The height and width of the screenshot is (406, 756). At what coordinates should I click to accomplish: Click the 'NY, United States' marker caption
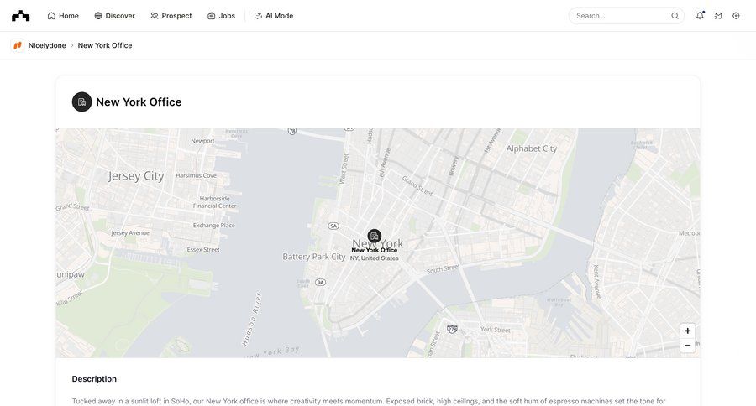pyautogui.click(x=375, y=258)
